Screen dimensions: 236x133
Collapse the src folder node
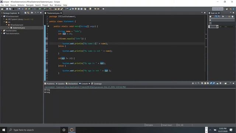coord(4,22)
